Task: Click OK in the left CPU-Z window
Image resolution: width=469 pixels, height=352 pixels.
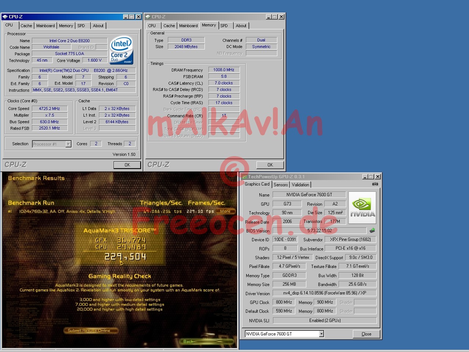Action: pos(127,165)
